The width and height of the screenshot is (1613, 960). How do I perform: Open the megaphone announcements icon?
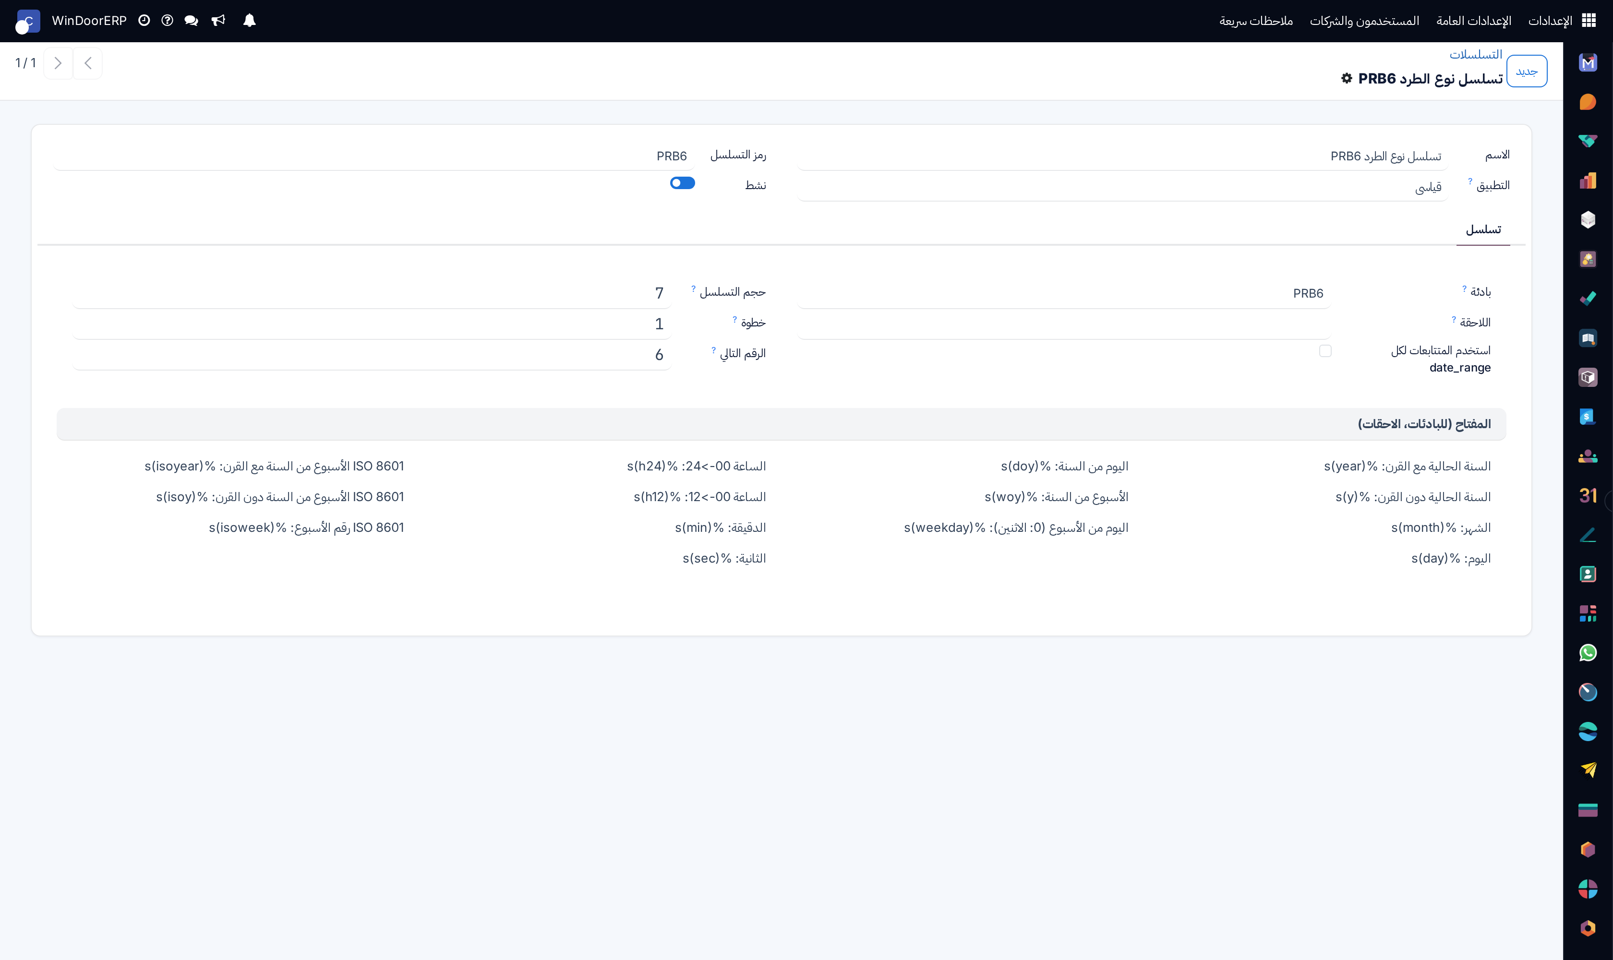click(218, 21)
